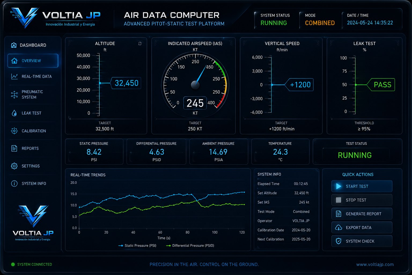Click the Differential Pressure (PSID) legend entry

(x=190, y=245)
